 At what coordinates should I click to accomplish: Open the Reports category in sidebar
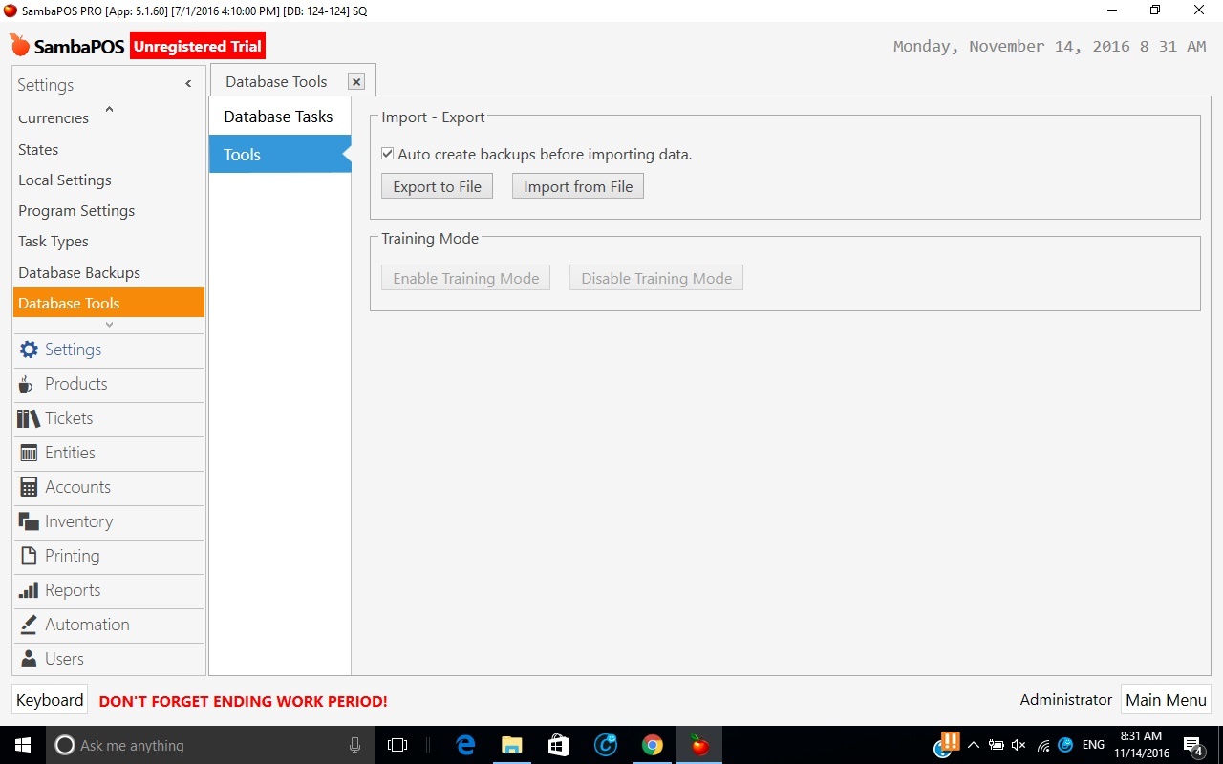pyautogui.click(x=109, y=590)
